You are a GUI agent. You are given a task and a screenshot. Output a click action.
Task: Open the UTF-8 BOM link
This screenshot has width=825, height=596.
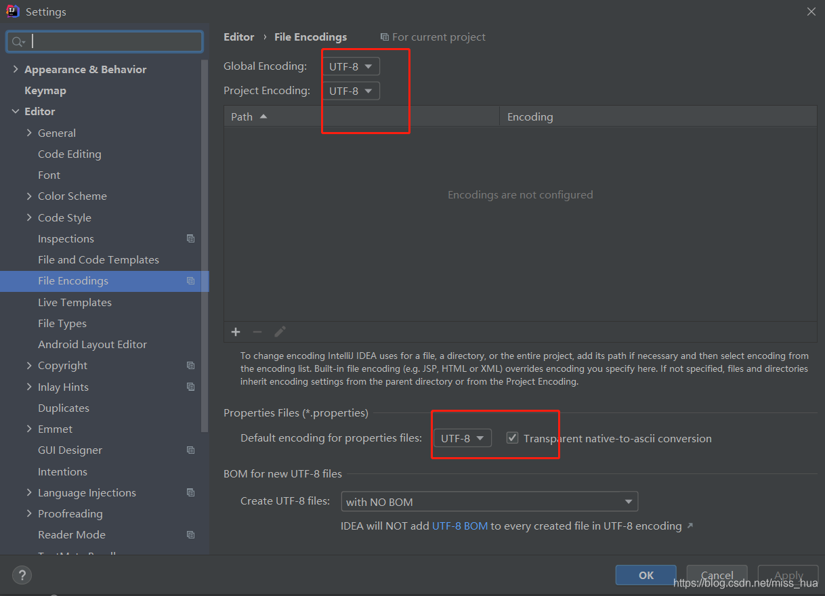click(x=460, y=526)
